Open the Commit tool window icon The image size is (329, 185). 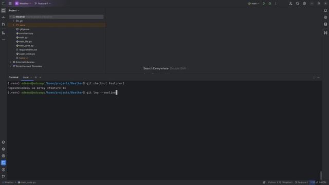[4, 17]
